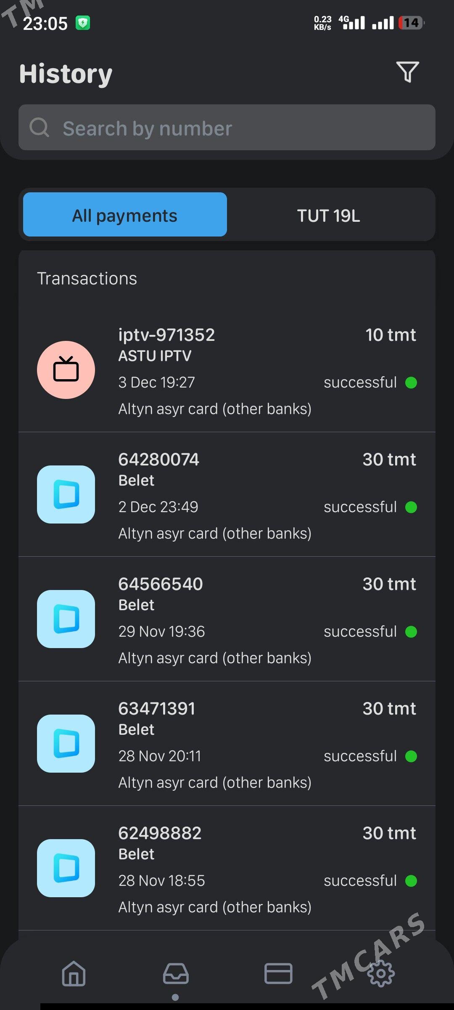Image resolution: width=454 pixels, height=1010 pixels.
Task: Switch to the TUT 19L tab
Action: (x=328, y=215)
